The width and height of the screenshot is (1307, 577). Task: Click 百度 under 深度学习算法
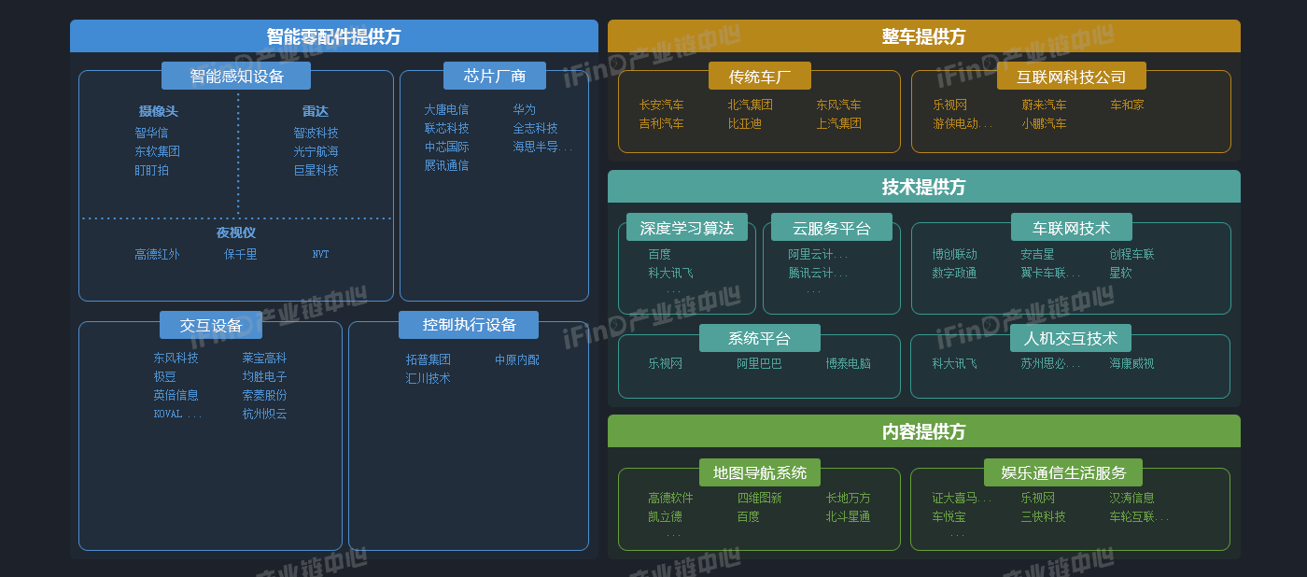tap(659, 254)
